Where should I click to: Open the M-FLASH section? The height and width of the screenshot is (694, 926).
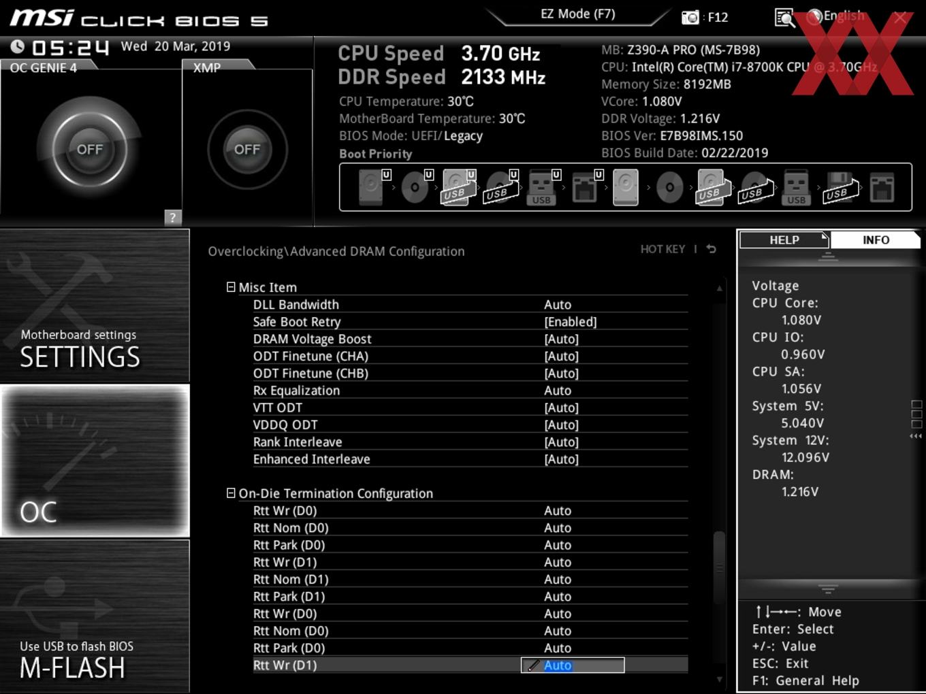pos(95,616)
